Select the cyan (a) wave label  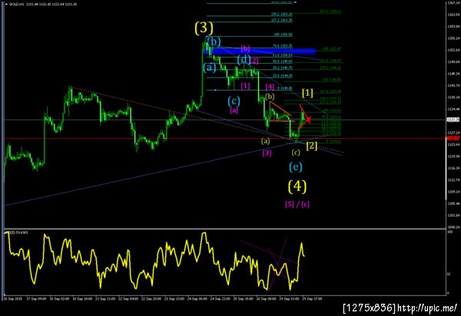pos(210,67)
